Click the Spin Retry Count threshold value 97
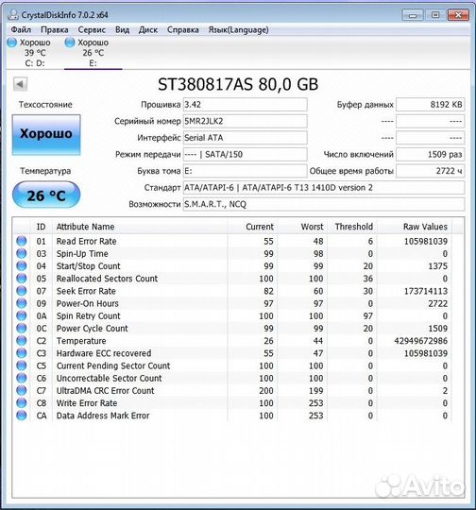476x510 pixels. 368,315
